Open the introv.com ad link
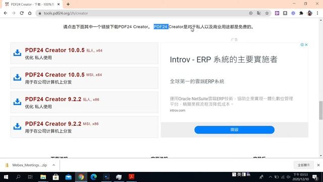Image resolution: width=323 pixels, height=182 pixels. [x=177, y=110]
